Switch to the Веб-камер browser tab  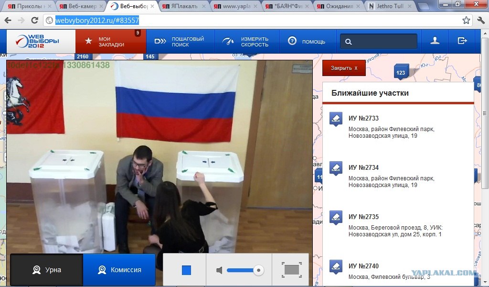click(81, 6)
